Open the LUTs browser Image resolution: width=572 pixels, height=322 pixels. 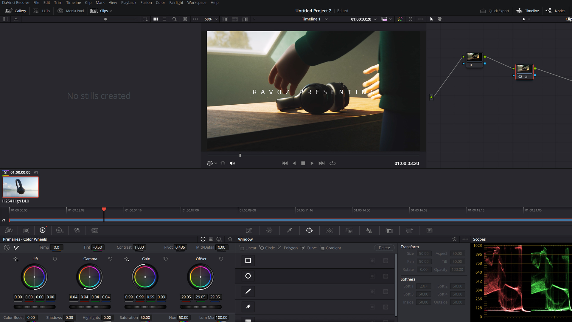coord(42,11)
